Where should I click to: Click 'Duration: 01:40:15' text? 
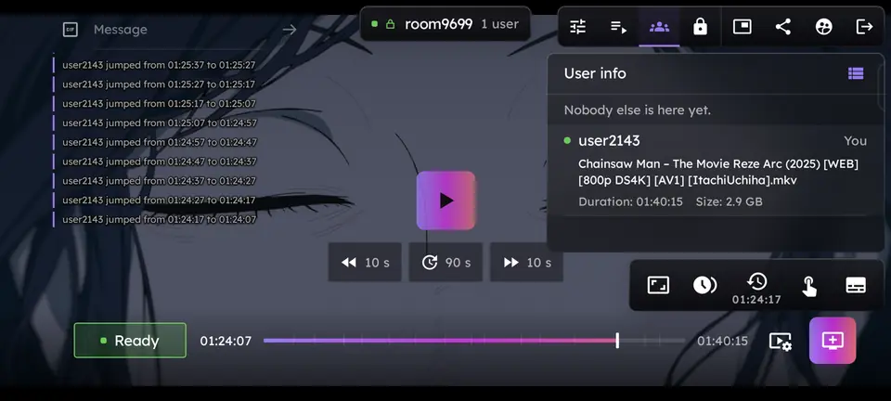pos(631,201)
